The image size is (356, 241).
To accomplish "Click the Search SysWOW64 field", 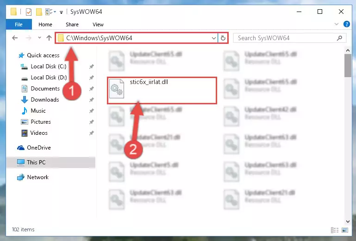I will pos(289,38).
